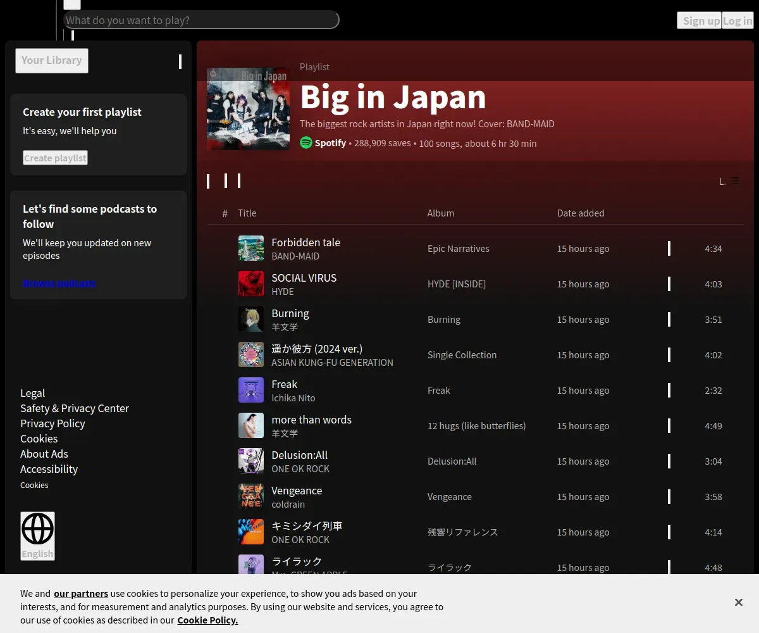Viewport: 759px width, 633px height.
Task: Open artist coldrain
Action: point(288,505)
